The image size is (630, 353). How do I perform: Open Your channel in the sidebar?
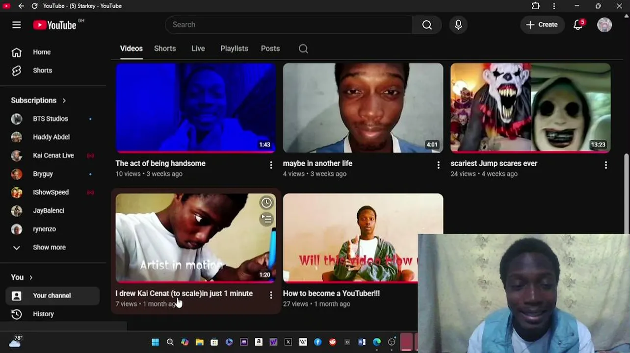[x=52, y=296]
